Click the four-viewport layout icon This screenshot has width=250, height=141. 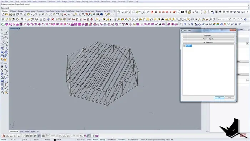click(61, 14)
